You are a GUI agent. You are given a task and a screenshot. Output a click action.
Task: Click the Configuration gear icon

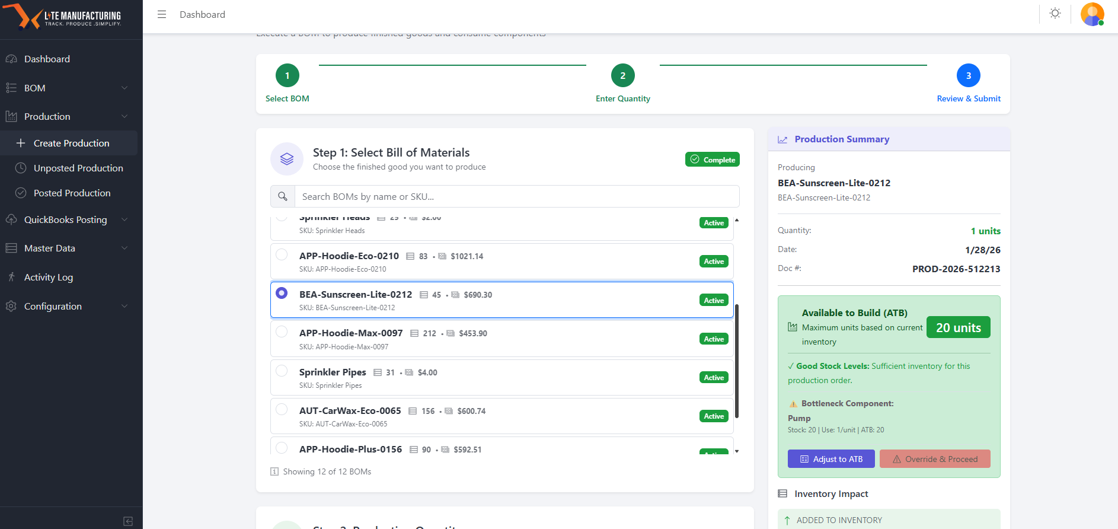(x=11, y=306)
